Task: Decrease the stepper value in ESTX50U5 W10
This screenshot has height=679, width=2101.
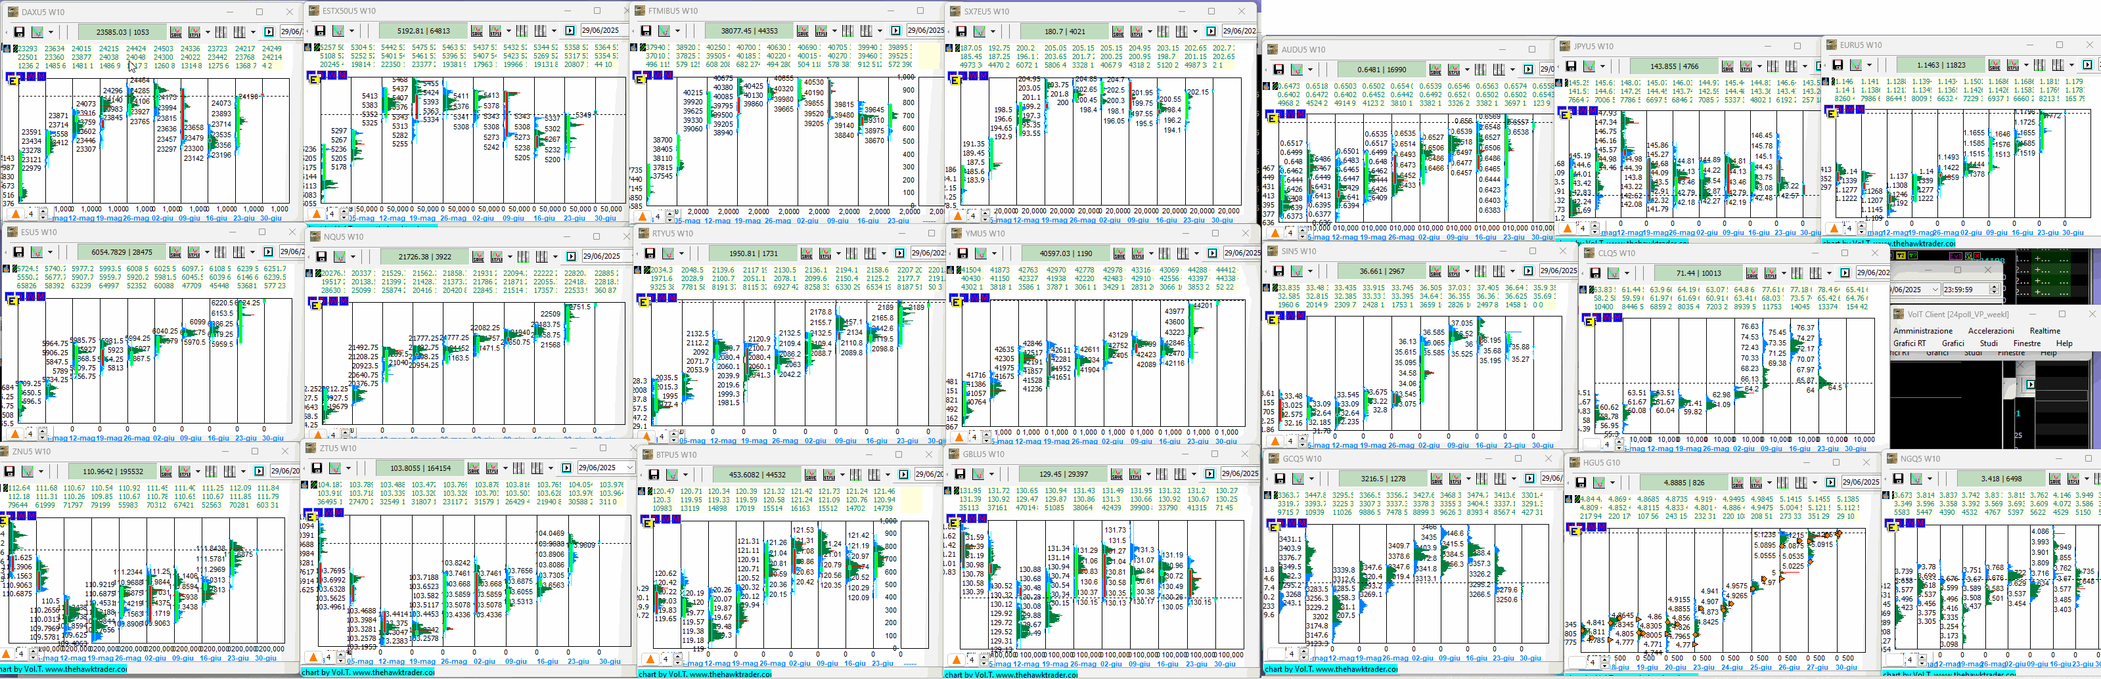Action: [x=344, y=217]
